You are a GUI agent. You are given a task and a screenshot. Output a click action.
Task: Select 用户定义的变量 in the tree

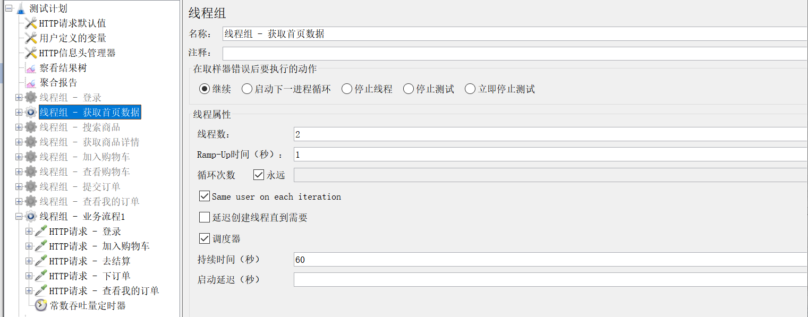coord(73,38)
